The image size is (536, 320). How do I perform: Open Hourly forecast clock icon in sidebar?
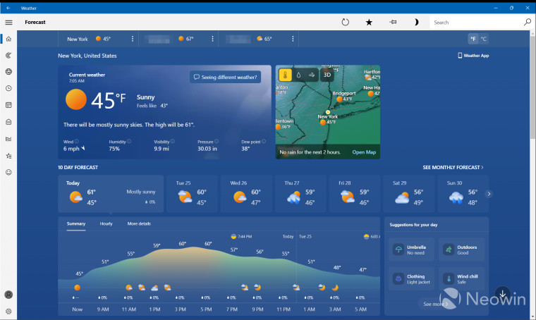[8, 88]
